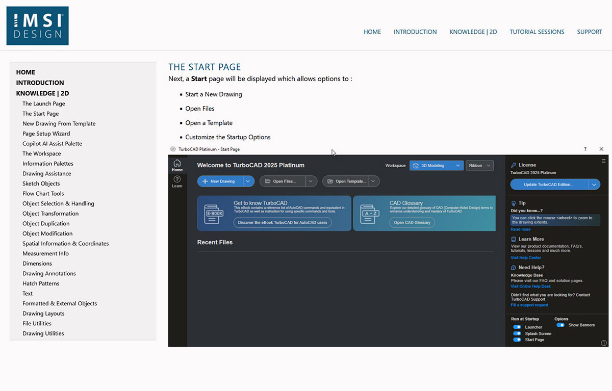Close the TurboCAD Start Page window
The height and width of the screenshot is (391, 612).
pyautogui.click(x=601, y=149)
